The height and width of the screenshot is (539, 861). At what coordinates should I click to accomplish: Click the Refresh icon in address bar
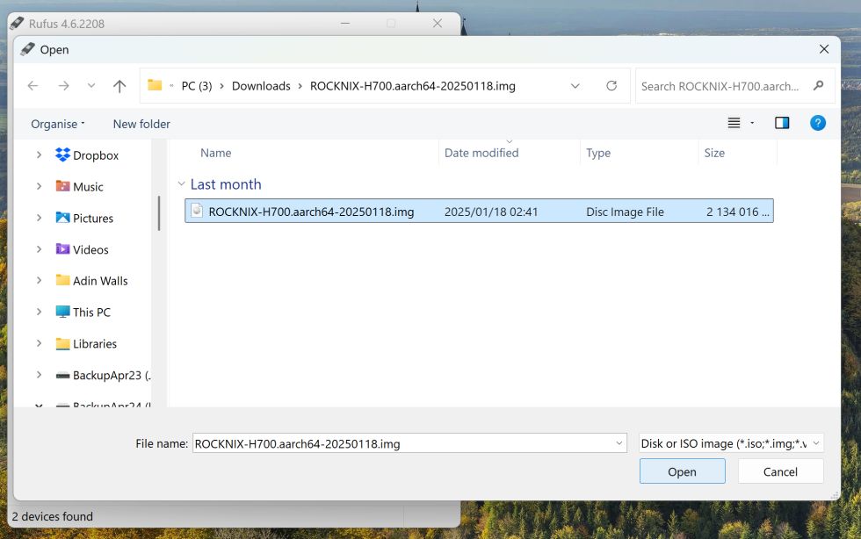click(x=611, y=86)
